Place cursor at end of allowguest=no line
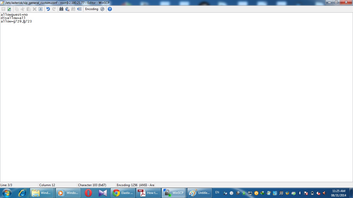 click(28, 15)
